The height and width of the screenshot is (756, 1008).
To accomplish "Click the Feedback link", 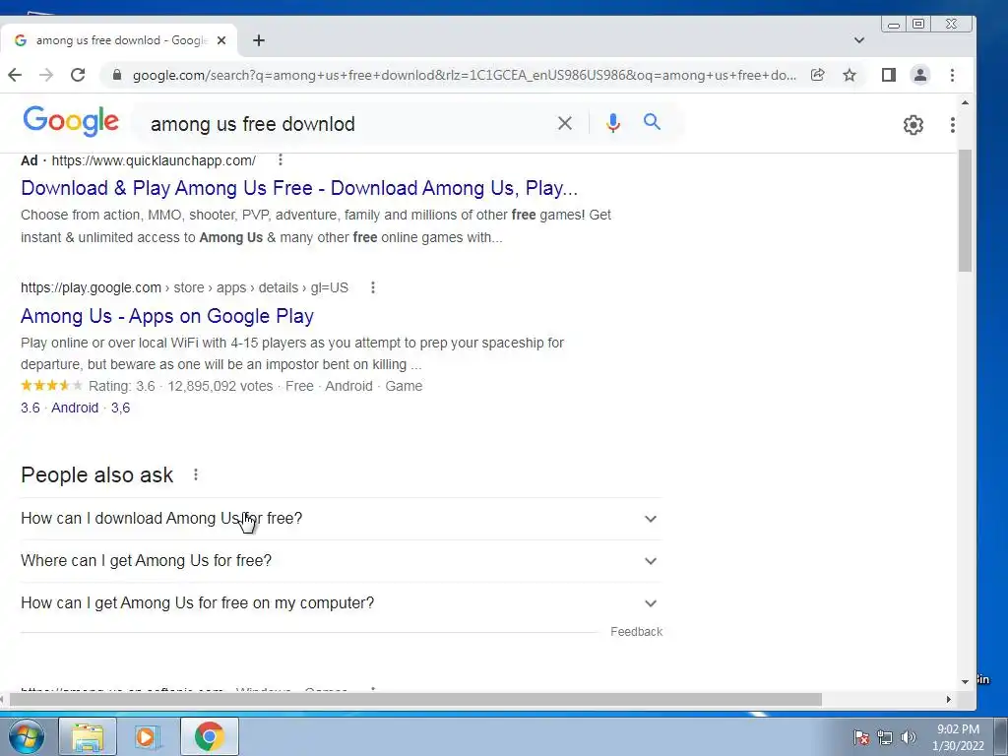I will (x=636, y=632).
